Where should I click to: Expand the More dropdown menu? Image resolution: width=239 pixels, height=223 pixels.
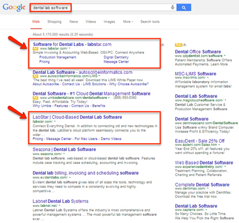tap(128, 21)
